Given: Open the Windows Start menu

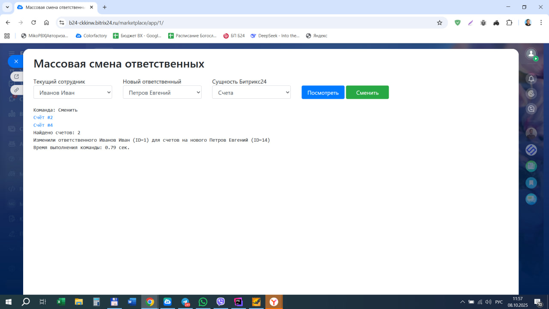Looking at the screenshot, I should (x=9, y=302).
